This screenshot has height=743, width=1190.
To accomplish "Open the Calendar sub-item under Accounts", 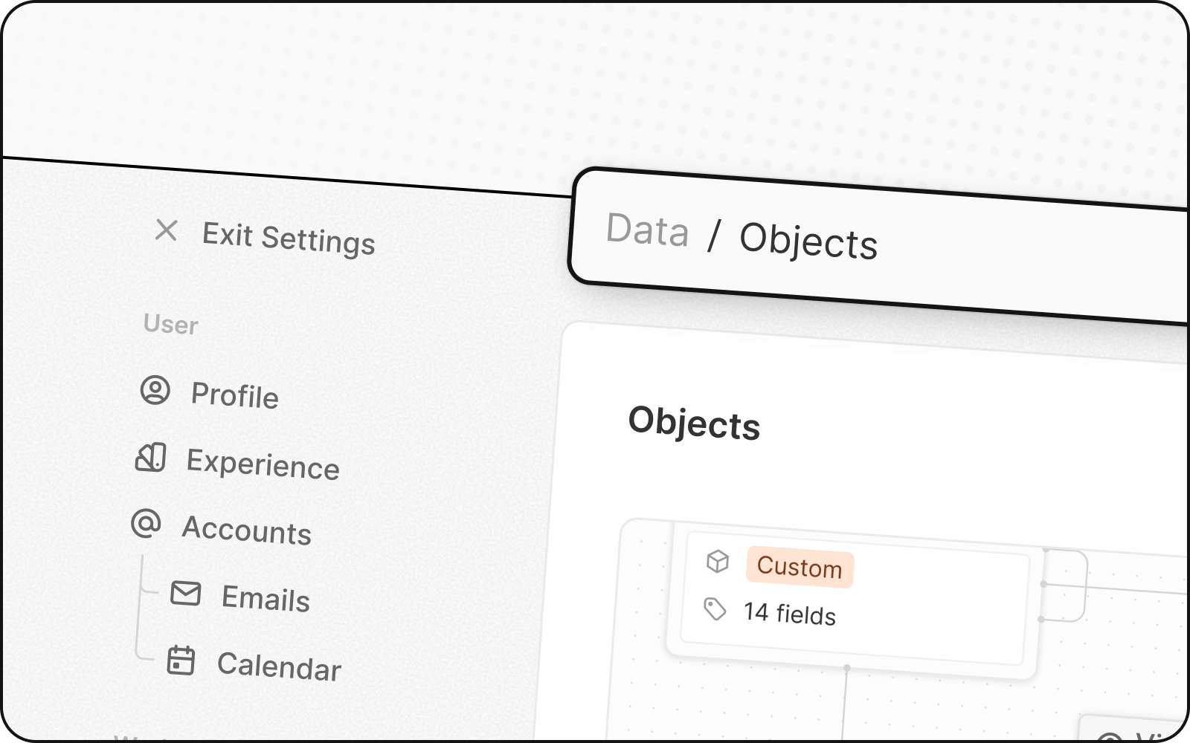I will 279,666.
